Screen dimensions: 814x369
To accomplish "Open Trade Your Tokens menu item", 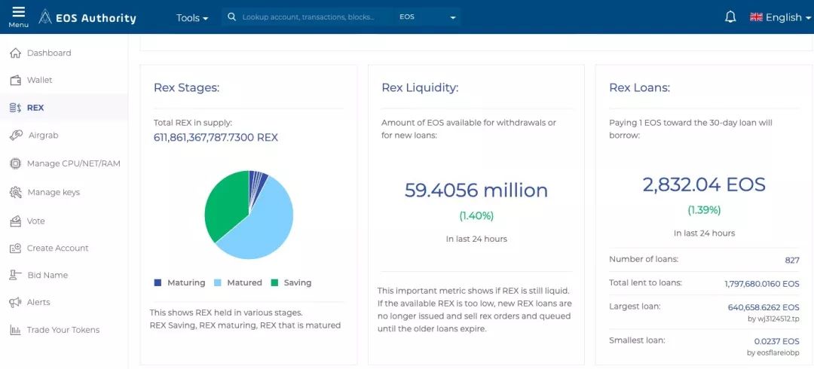I will [64, 330].
